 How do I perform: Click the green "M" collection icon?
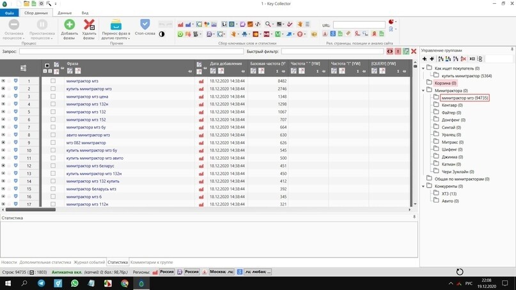coord(278,34)
